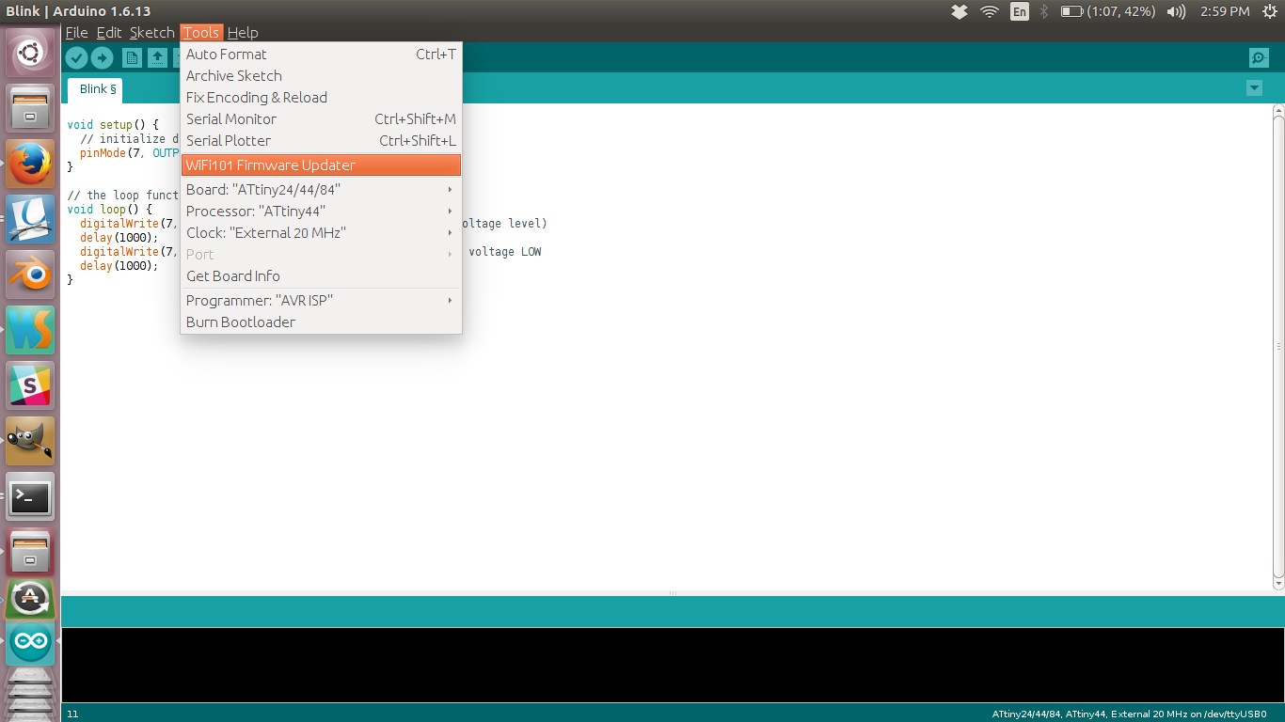1285x722 pixels.
Task: Choose Auto Format from Tools menu
Action: click(x=321, y=55)
